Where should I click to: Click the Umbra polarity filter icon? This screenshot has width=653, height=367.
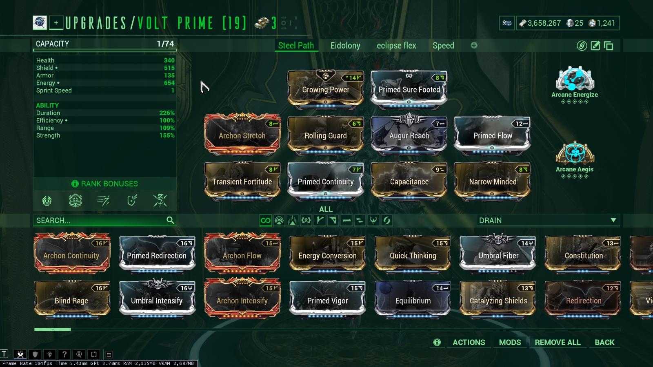click(373, 221)
